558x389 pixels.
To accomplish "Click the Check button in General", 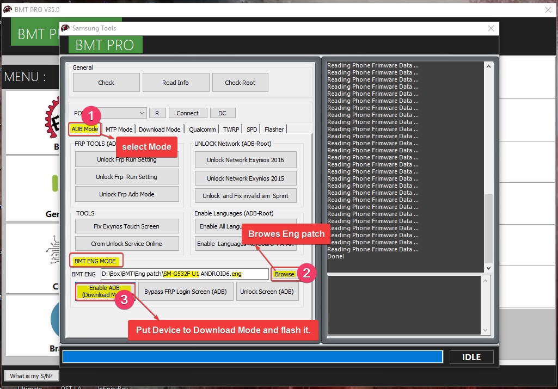I will (x=106, y=83).
